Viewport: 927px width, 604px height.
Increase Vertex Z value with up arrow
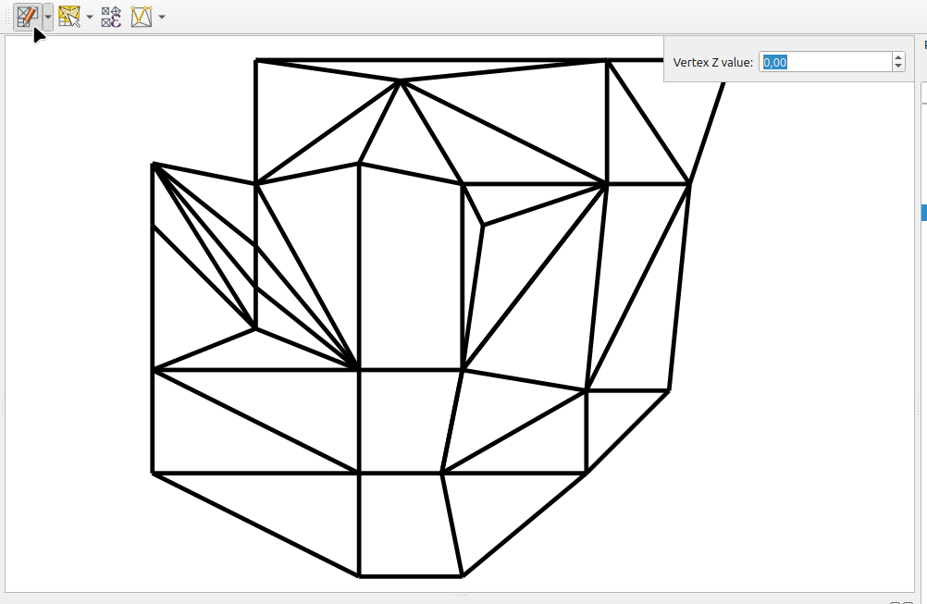tap(898, 57)
